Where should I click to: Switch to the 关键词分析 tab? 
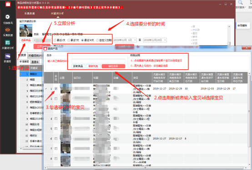pos(57,13)
